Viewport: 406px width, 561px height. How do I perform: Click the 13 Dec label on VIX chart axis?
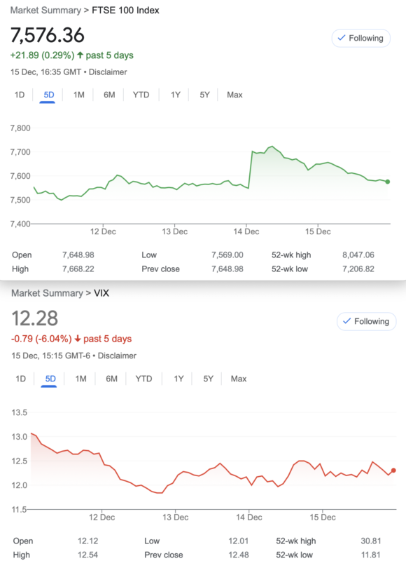[x=175, y=518]
